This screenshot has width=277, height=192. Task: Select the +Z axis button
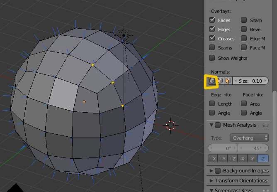(233, 158)
